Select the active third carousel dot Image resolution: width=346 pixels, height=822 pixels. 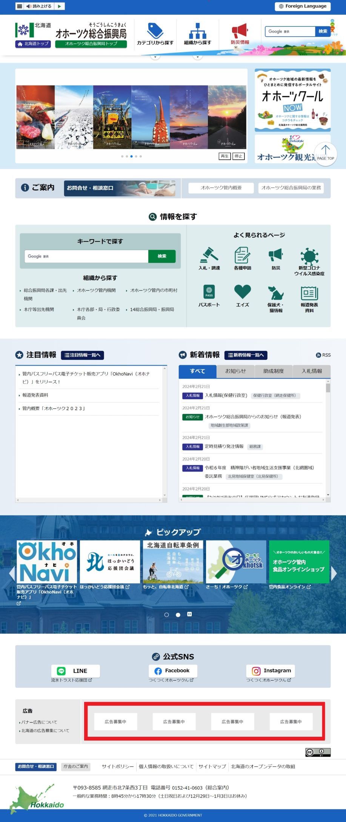click(131, 156)
